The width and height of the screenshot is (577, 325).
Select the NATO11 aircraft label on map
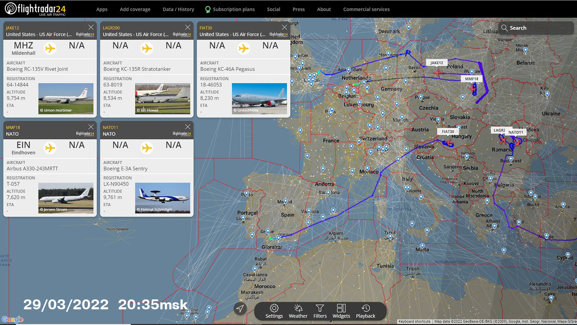(x=515, y=132)
